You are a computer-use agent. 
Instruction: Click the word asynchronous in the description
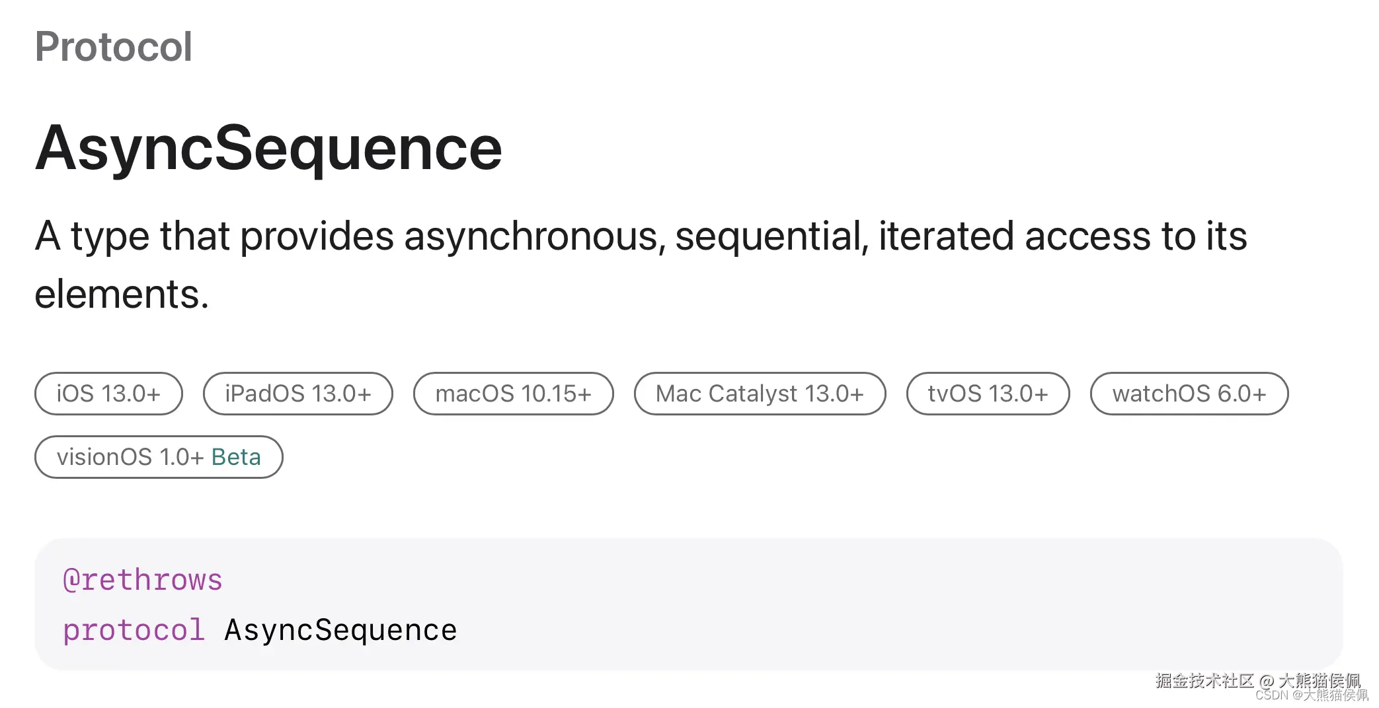click(534, 236)
